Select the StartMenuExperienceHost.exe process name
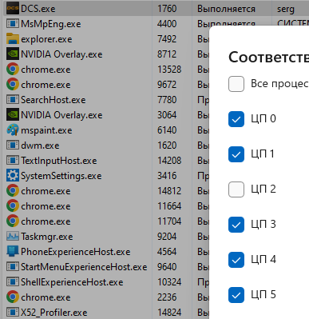Image resolution: width=309 pixels, height=319 pixels. click(x=84, y=267)
